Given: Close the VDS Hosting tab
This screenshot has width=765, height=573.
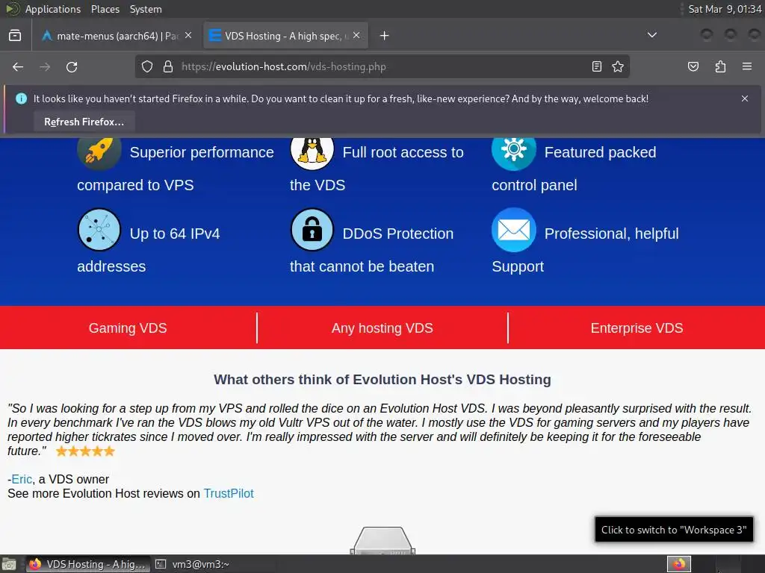Looking at the screenshot, I should pos(356,36).
